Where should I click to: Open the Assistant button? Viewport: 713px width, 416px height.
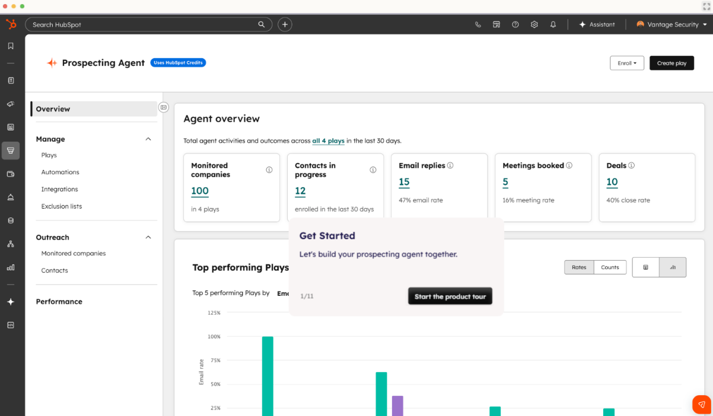click(x=597, y=24)
